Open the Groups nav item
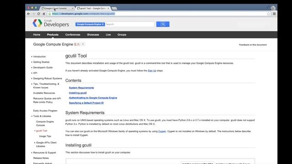 [122, 35]
